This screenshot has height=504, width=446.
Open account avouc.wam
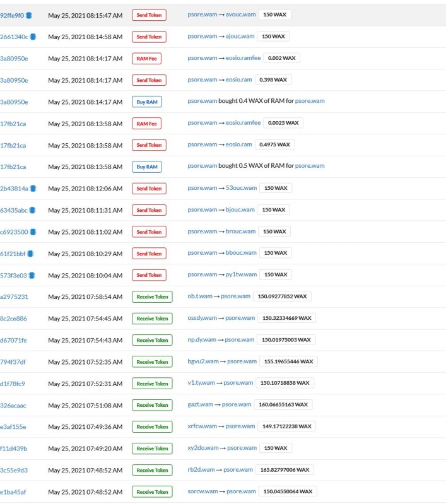[x=240, y=15]
